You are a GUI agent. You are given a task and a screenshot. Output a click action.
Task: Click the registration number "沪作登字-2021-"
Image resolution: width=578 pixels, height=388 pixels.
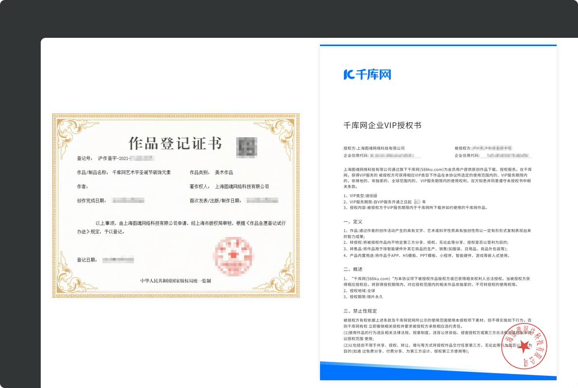point(114,159)
